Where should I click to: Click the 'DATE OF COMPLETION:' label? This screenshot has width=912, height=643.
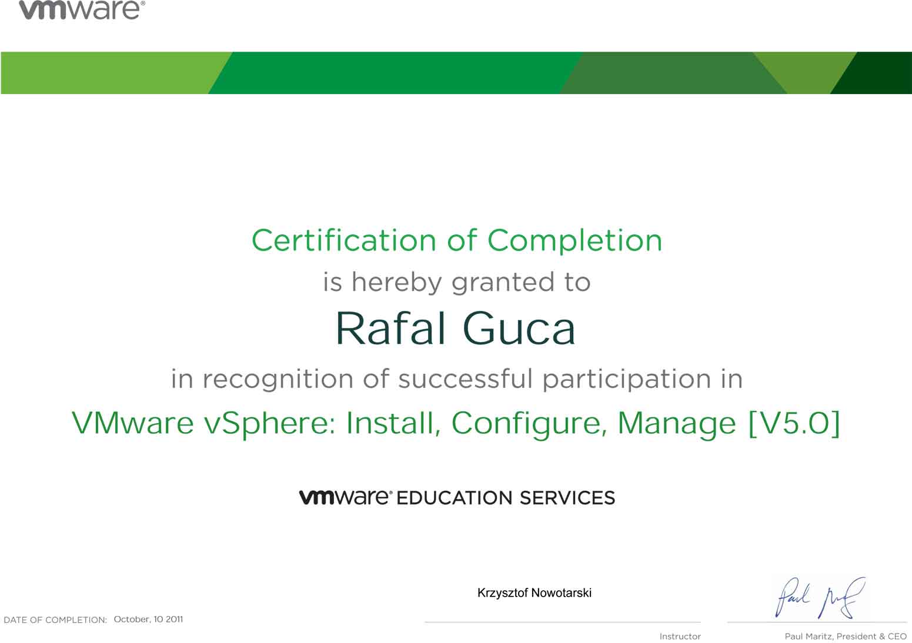point(55,620)
